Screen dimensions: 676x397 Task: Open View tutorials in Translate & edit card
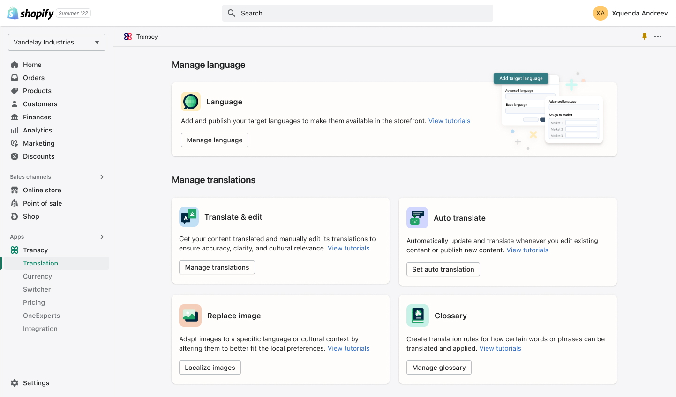[348, 248]
